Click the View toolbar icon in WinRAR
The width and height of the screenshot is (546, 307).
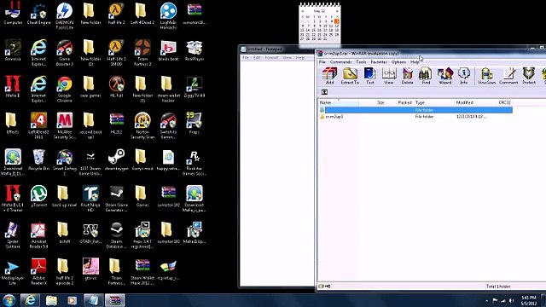pyautogui.click(x=389, y=76)
